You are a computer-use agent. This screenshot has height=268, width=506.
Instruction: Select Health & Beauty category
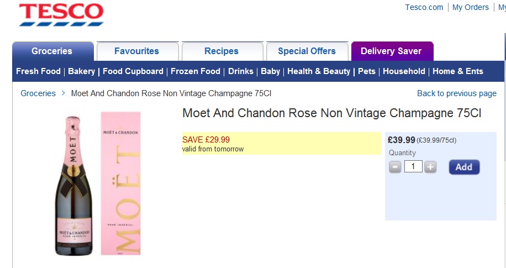pos(319,71)
